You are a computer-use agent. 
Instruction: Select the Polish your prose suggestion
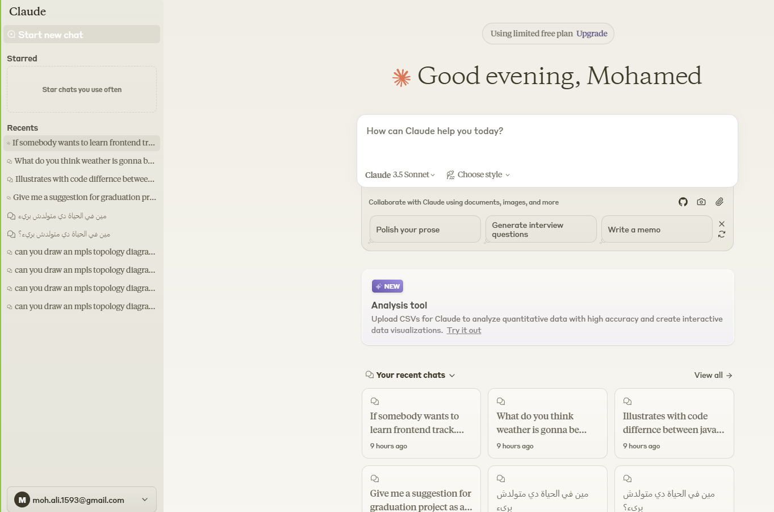(x=425, y=229)
